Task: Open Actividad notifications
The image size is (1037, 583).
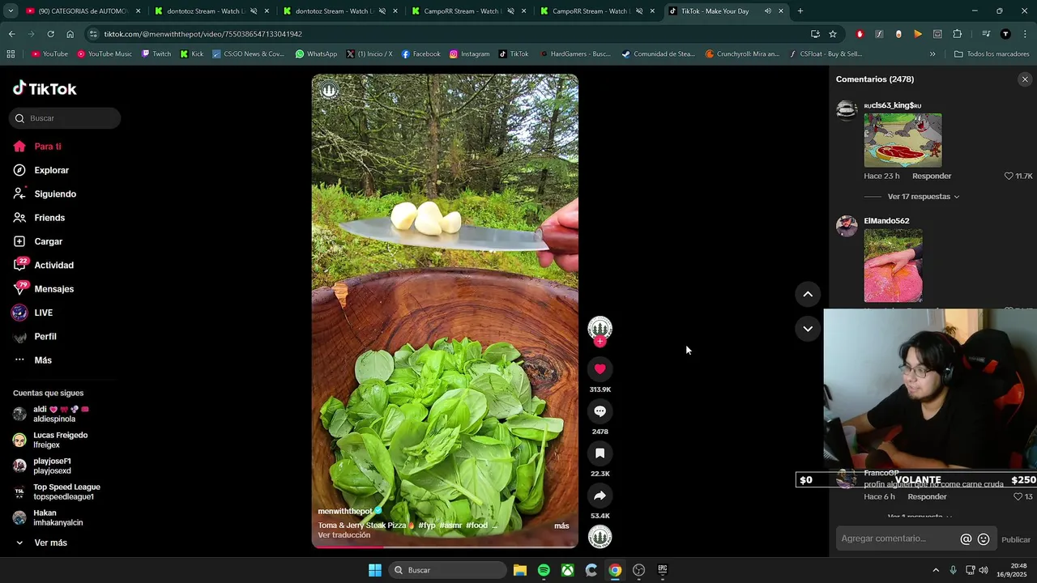Action: 53,266
